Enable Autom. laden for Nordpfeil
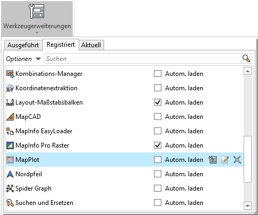This screenshot has height=215, width=258. (158, 174)
